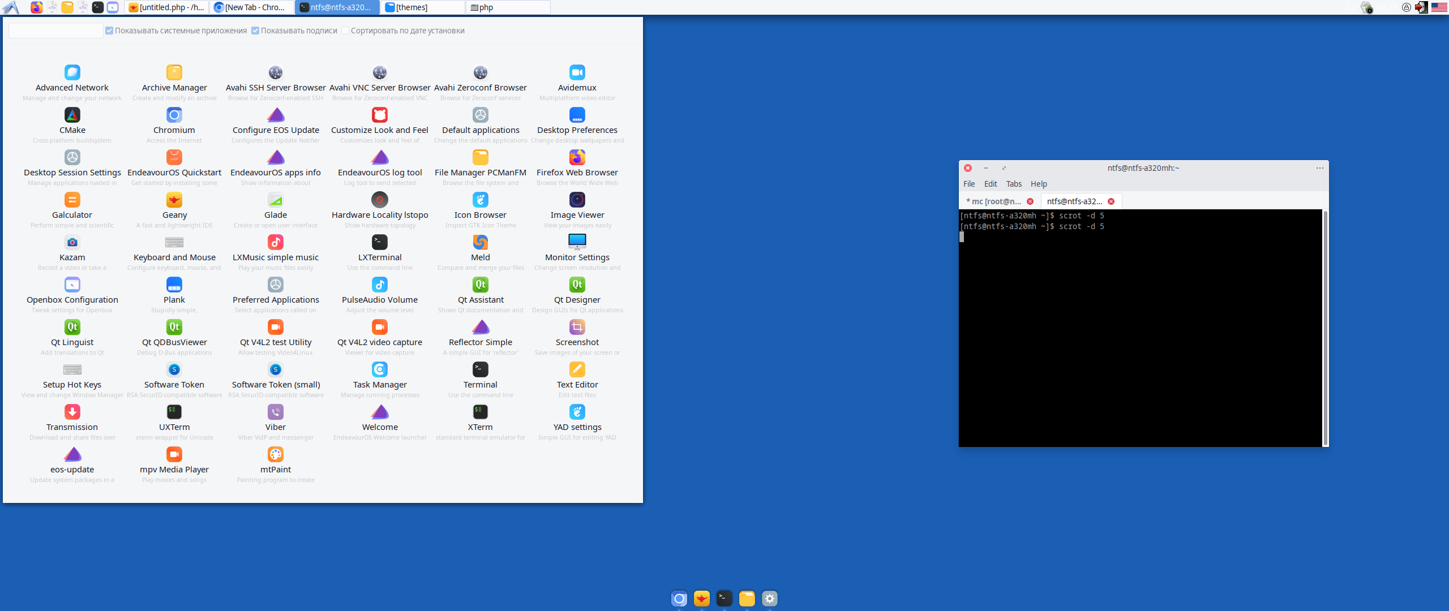Click the lock screen tray icon

pyautogui.click(x=1407, y=7)
